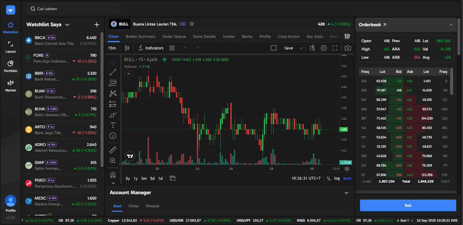
Task: Open Portfolio from sidebar
Action: coord(11,66)
